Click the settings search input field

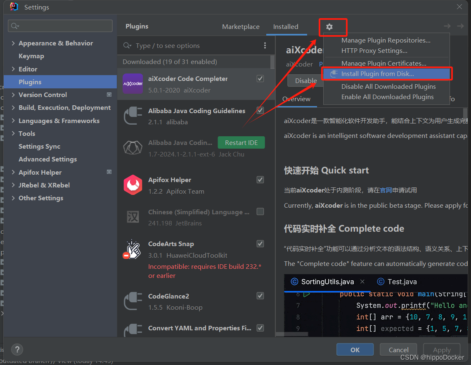click(60, 26)
